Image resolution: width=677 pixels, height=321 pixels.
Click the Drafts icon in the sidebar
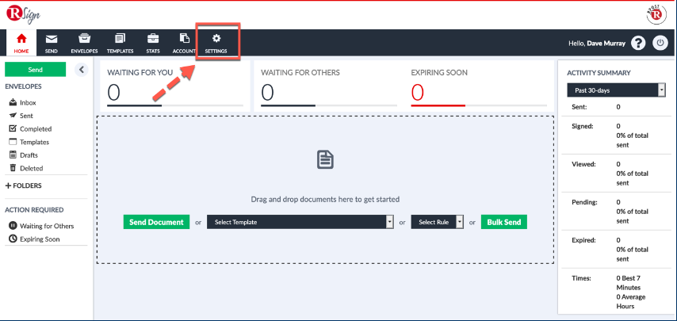(x=13, y=155)
